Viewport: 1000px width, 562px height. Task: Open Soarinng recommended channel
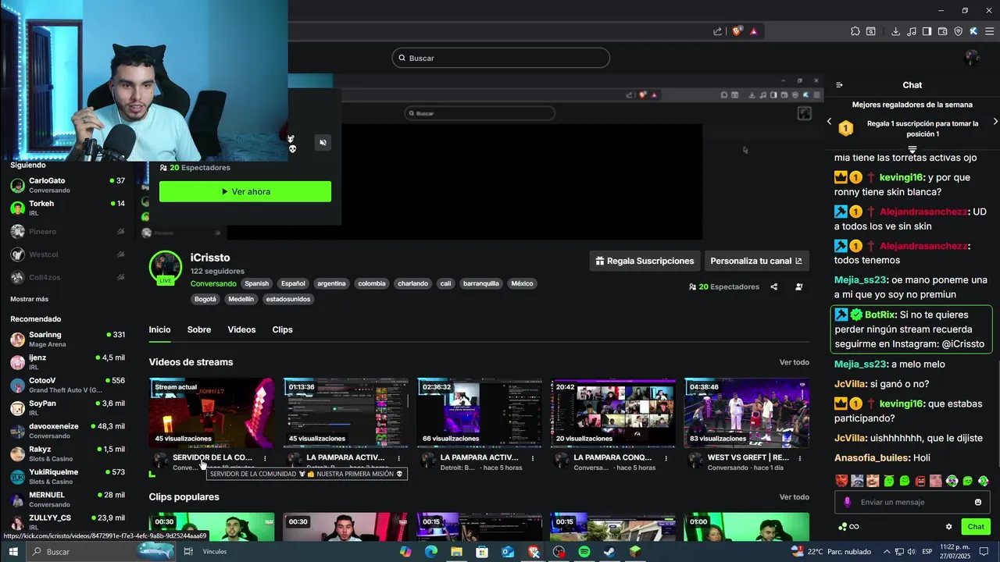(x=68, y=339)
